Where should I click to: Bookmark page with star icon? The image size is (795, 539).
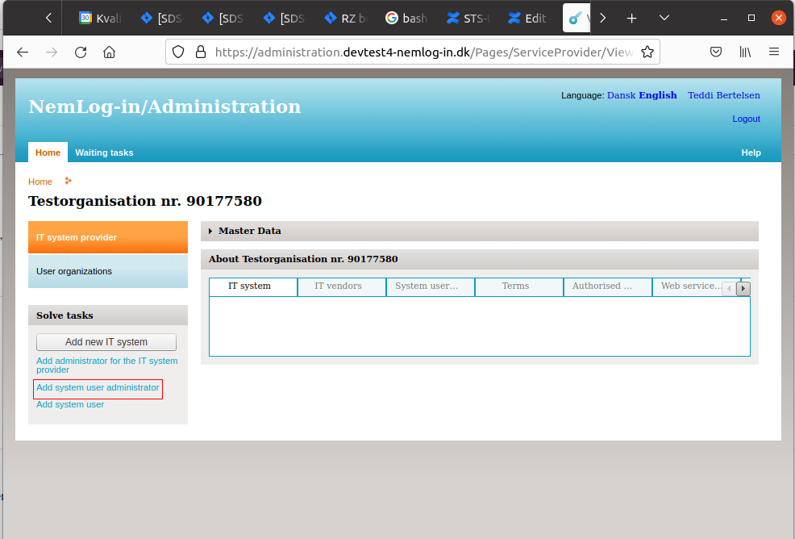coord(647,52)
